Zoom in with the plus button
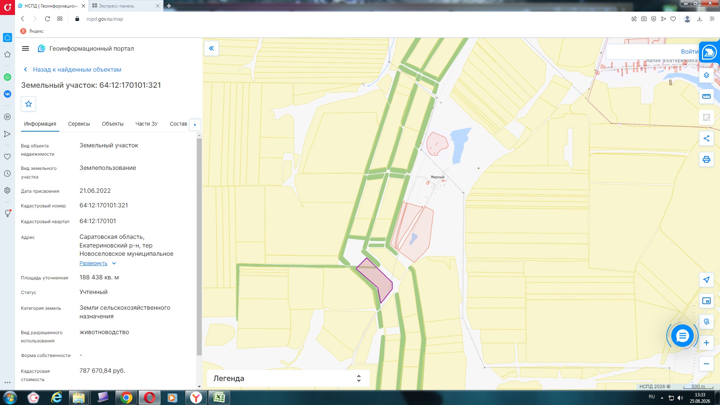This screenshot has height=405, width=720. point(706,343)
